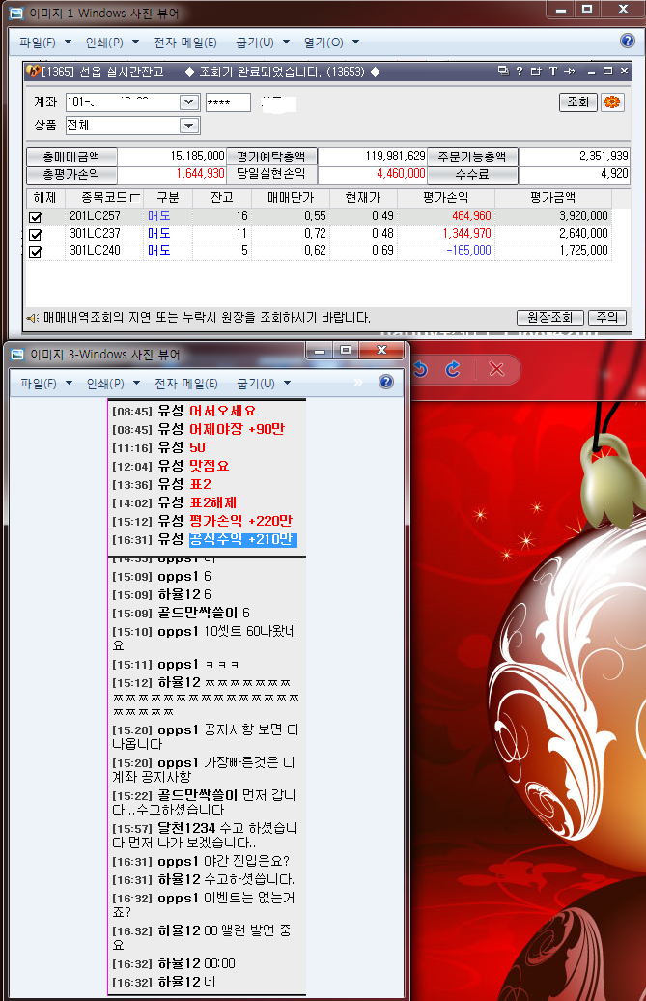This screenshot has height=1001, width=646.
Task: Click the duplicate window icon in 1365 title bar
Action: click(x=503, y=71)
